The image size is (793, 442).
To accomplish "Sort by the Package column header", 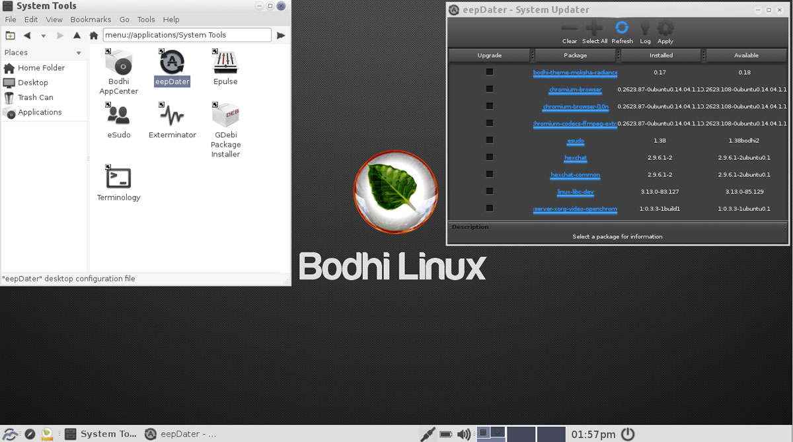I will point(576,55).
